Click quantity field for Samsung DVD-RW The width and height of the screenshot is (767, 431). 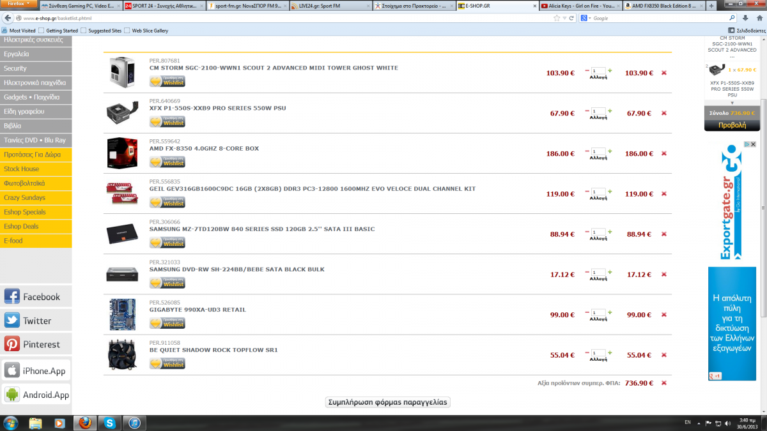[599, 272]
